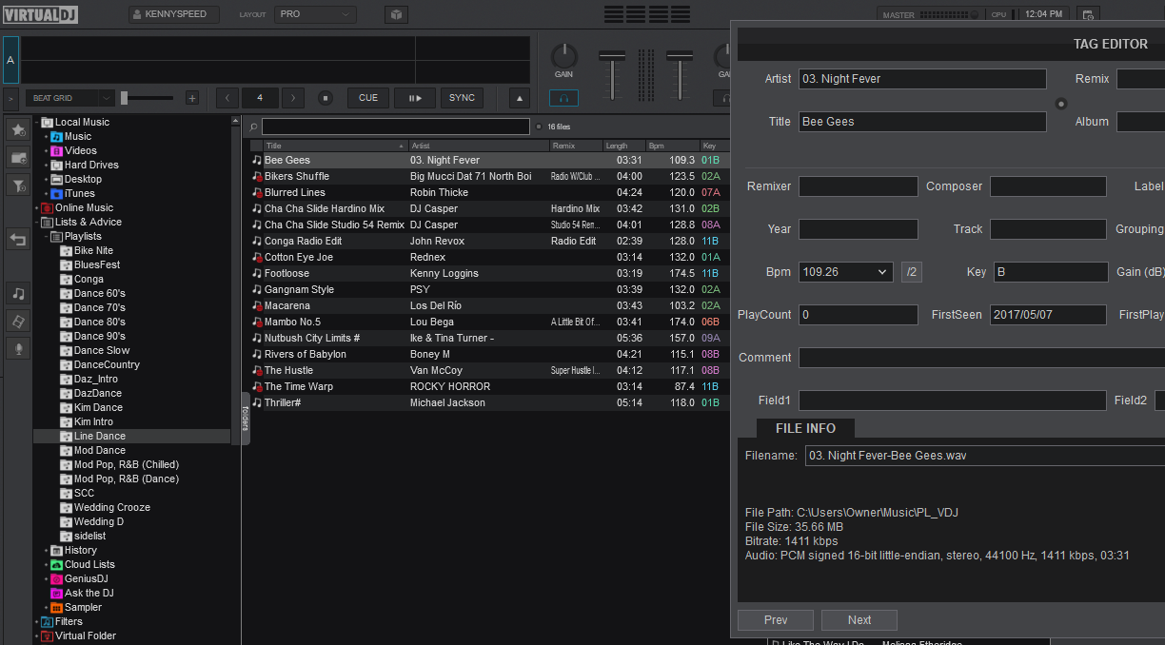
Task: Select the Hard Drives tree item
Action: [85, 166]
